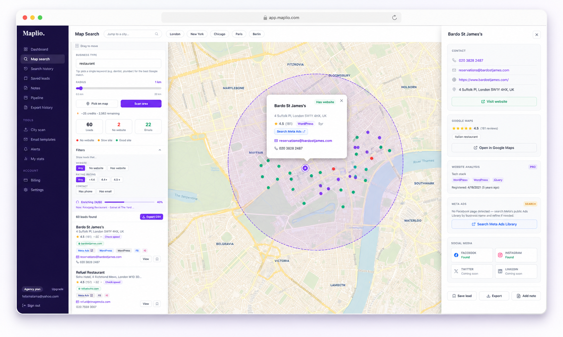563x337 pixels.
Task: Reload the page in the browser bar
Action: [x=395, y=17]
